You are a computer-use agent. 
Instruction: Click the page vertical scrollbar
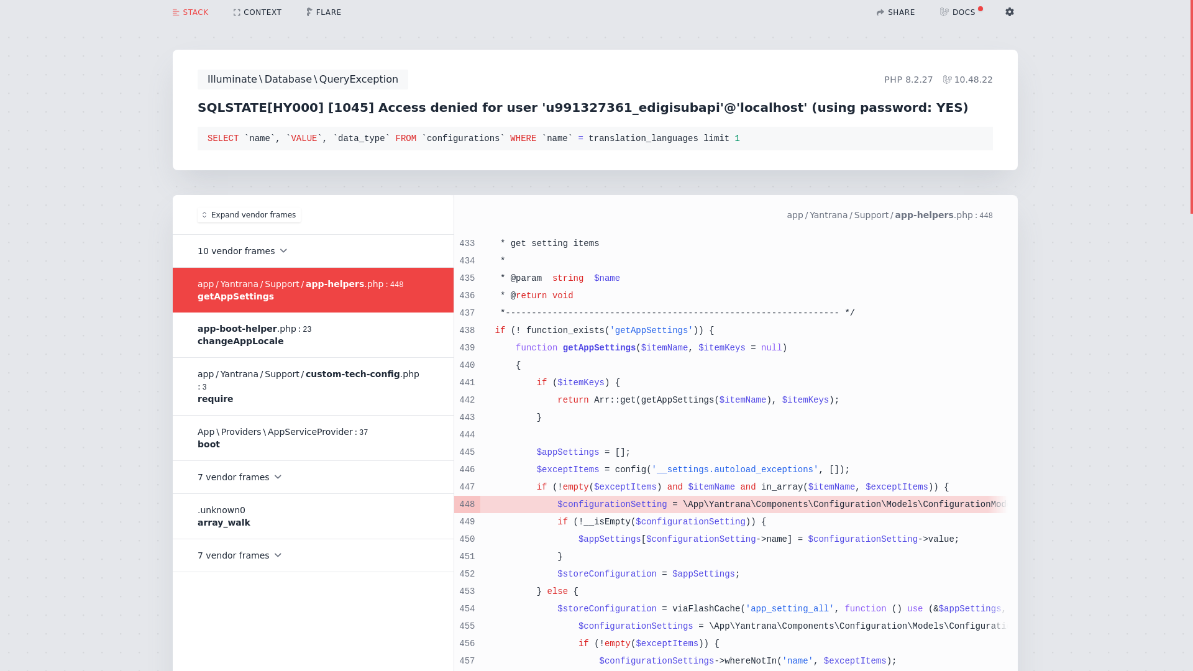click(1191, 107)
